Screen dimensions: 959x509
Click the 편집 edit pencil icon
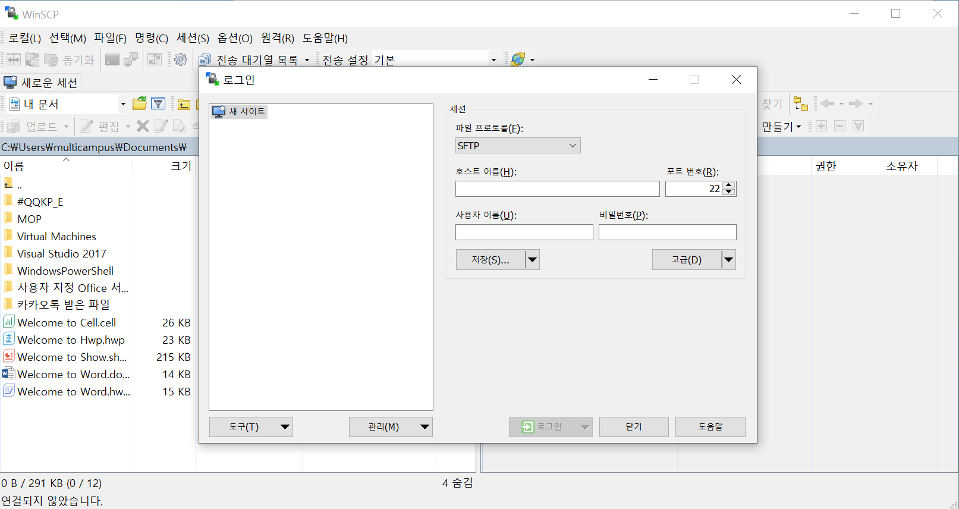click(x=87, y=126)
